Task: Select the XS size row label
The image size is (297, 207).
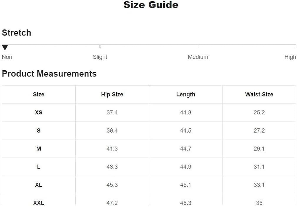Action: 39,113
